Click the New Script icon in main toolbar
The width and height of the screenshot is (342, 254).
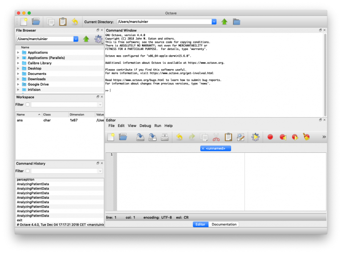pyautogui.click(x=24, y=21)
